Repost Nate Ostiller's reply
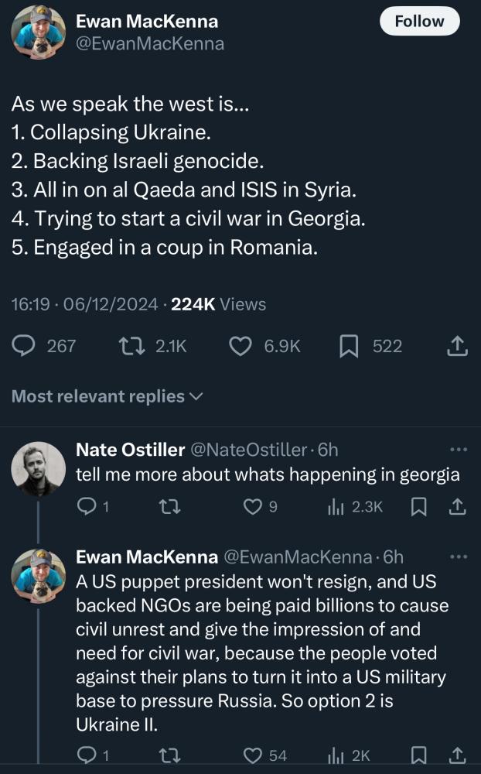This screenshot has width=481, height=774. coord(166,507)
